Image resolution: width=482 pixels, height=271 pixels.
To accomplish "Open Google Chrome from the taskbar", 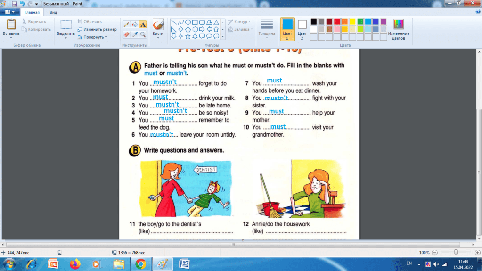I will coord(140,263).
